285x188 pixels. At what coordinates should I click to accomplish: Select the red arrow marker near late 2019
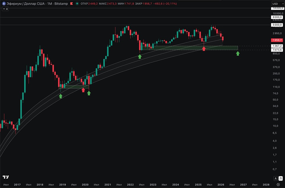[x=83, y=90]
